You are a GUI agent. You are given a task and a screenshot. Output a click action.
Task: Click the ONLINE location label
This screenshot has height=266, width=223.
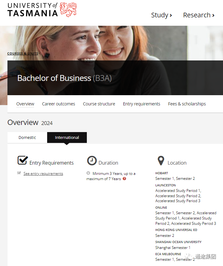161,208
